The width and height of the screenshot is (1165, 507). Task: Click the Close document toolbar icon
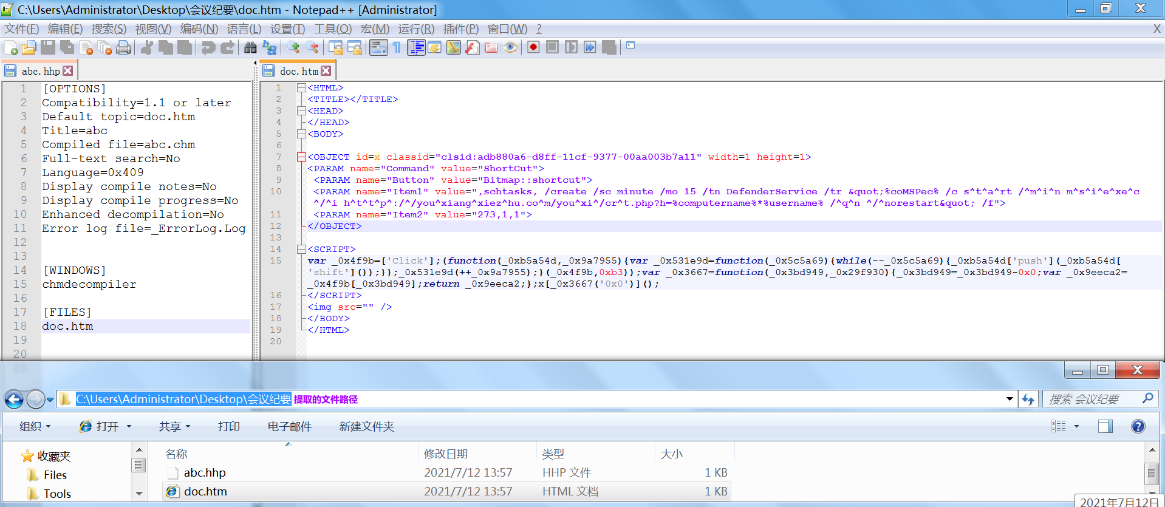tap(86, 47)
